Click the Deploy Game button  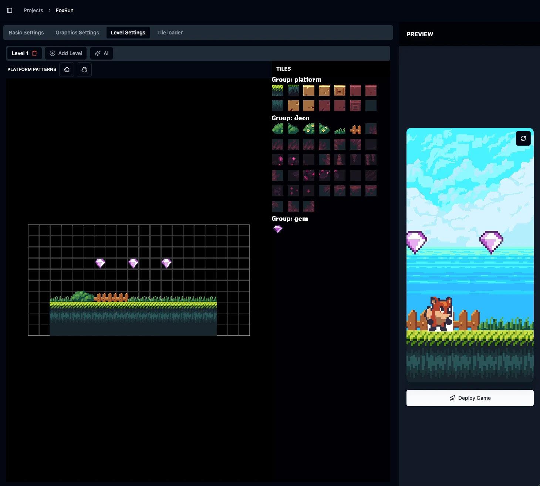click(x=470, y=398)
